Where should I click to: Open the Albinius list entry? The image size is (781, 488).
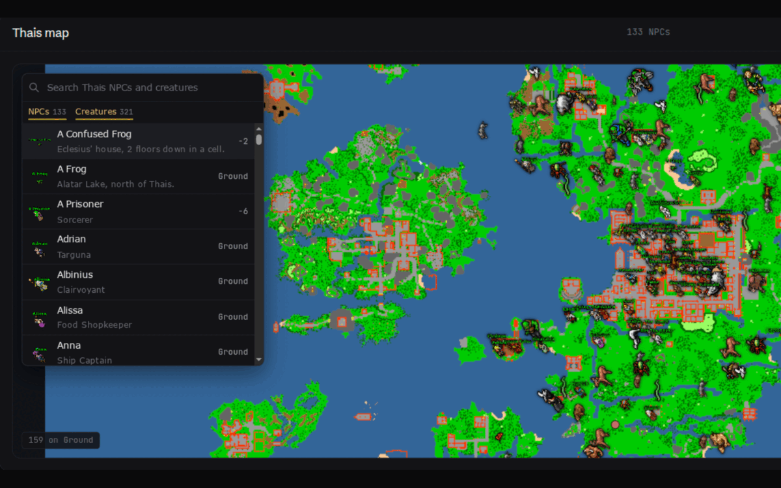click(139, 282)
